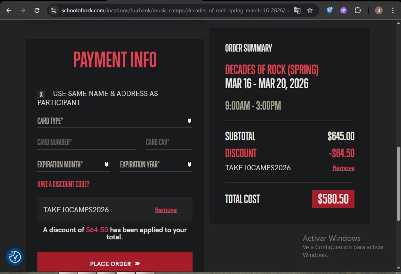Click the scrollbar up arrow
The width and height of the screenshot is (401, 274).
398,23
